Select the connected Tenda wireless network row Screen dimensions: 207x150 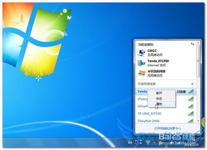tap(166, 91)
